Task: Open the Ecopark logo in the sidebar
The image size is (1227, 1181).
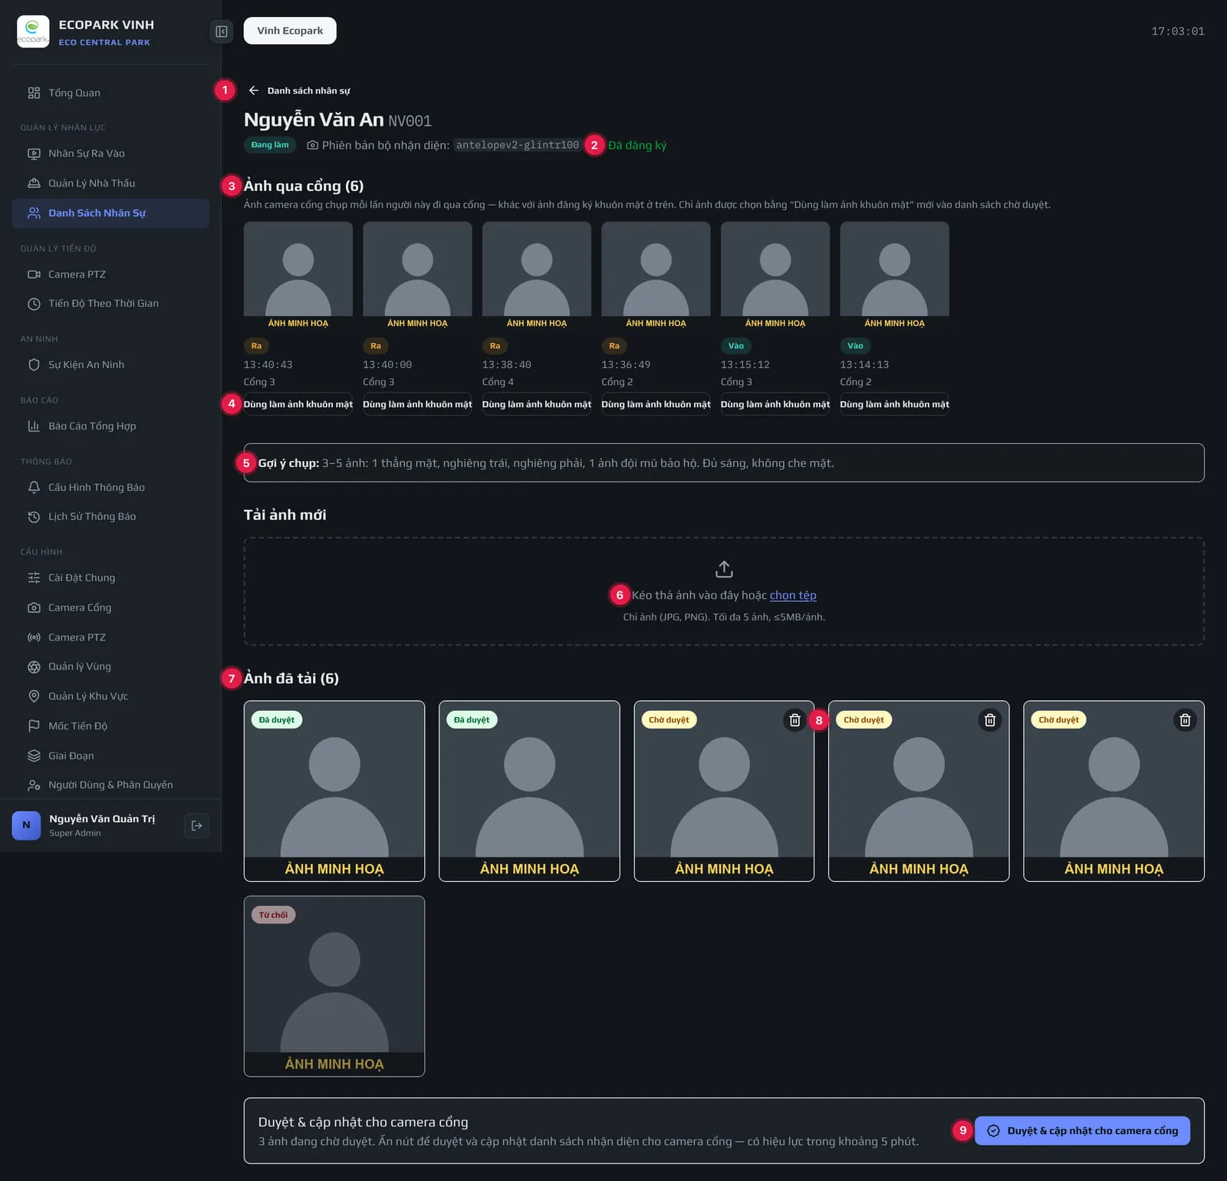Action: tap(33, 31)
